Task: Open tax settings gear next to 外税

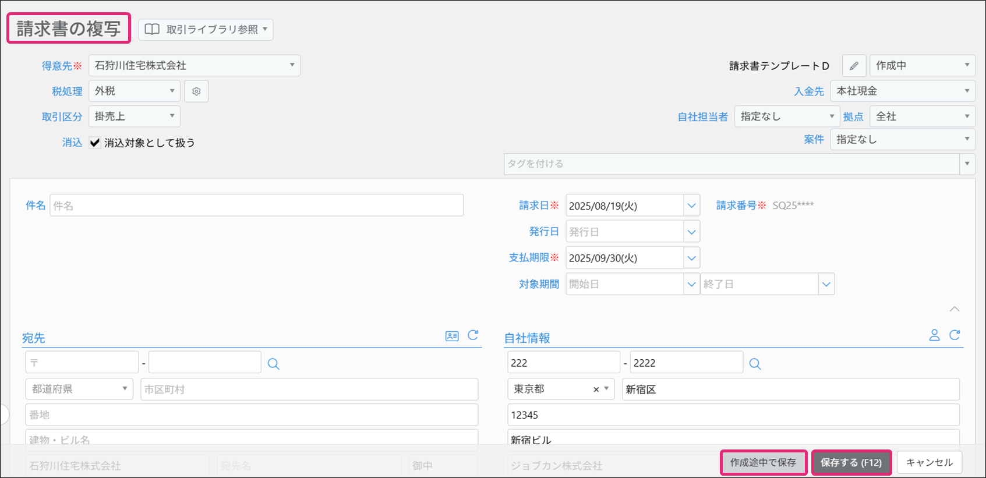Action: [x=196, y=91]
